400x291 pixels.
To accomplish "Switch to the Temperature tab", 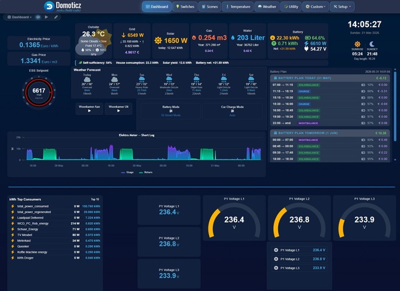I will pos(238,7).
